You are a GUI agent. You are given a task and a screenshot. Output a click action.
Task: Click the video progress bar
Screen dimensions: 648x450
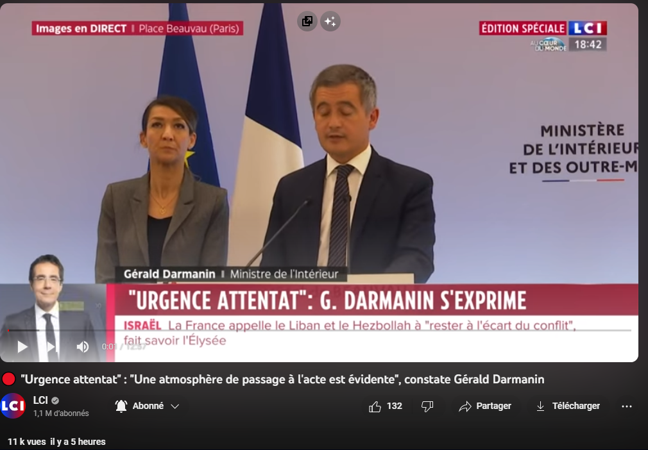click(x=319, y=330)
